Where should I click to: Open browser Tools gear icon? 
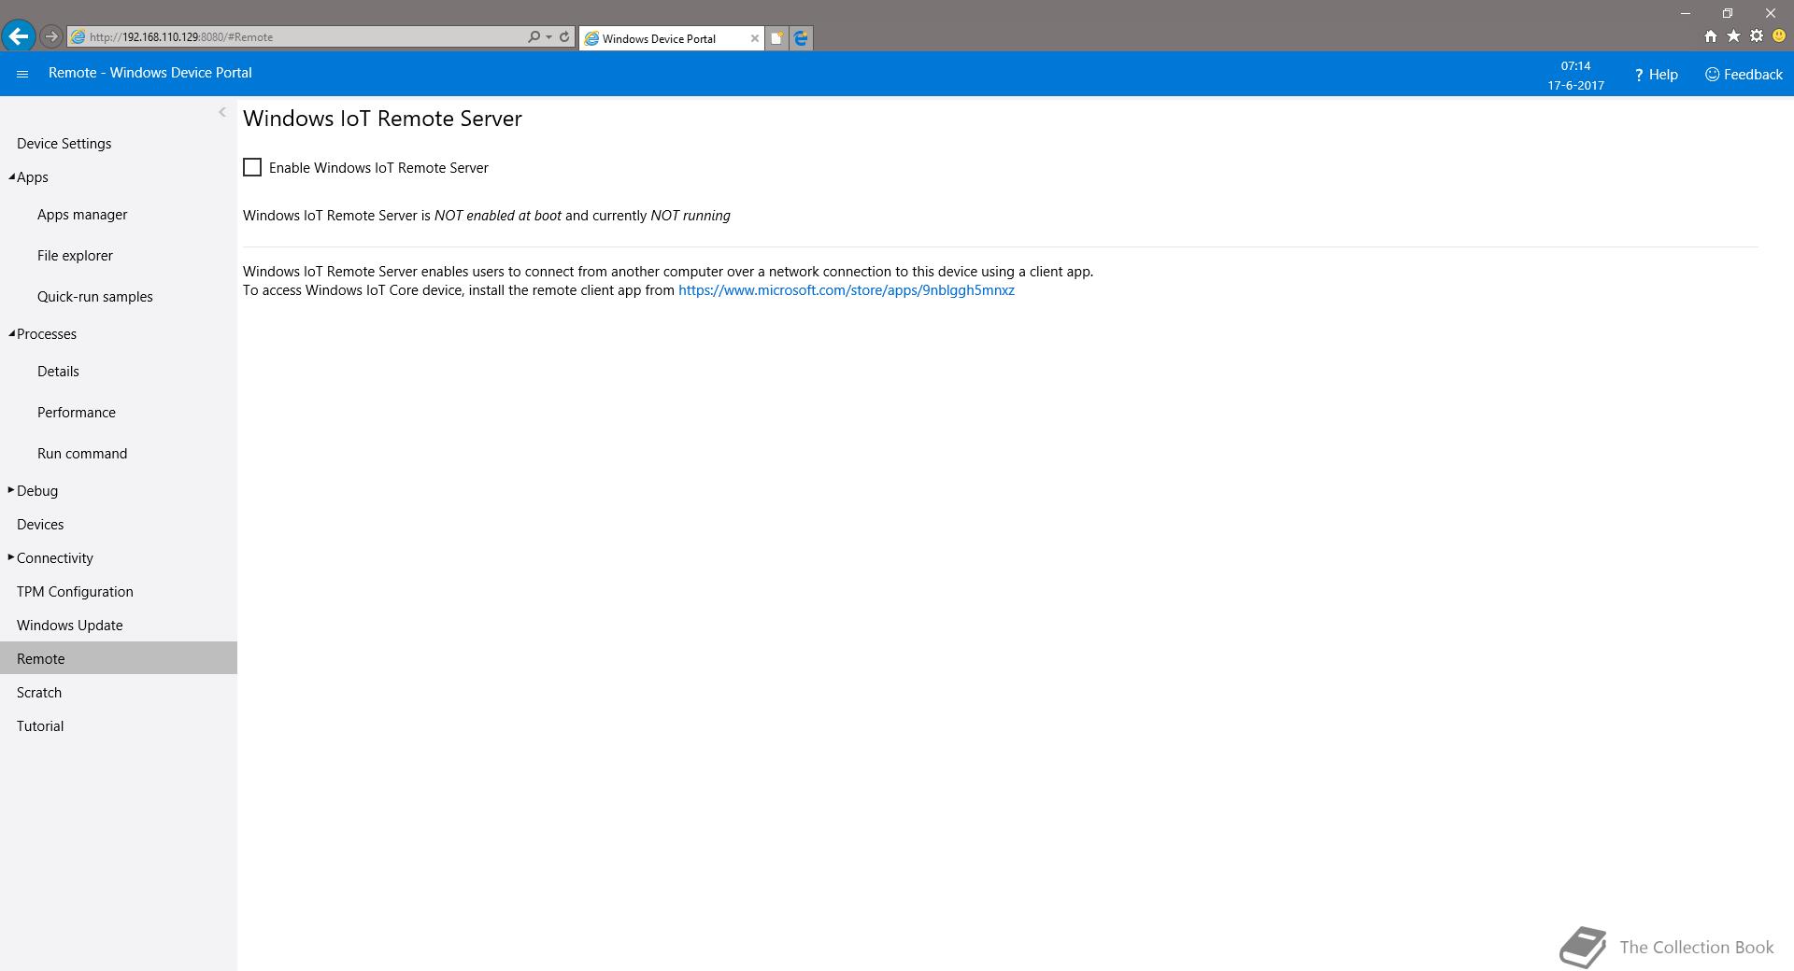(x=1757, y=36)
